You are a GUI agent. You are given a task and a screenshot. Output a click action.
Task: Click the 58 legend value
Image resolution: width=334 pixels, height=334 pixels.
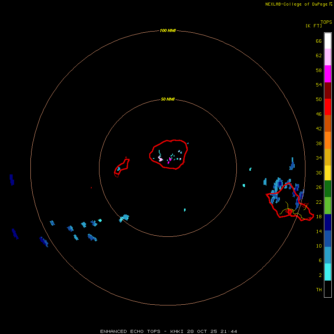click(319, 70)
